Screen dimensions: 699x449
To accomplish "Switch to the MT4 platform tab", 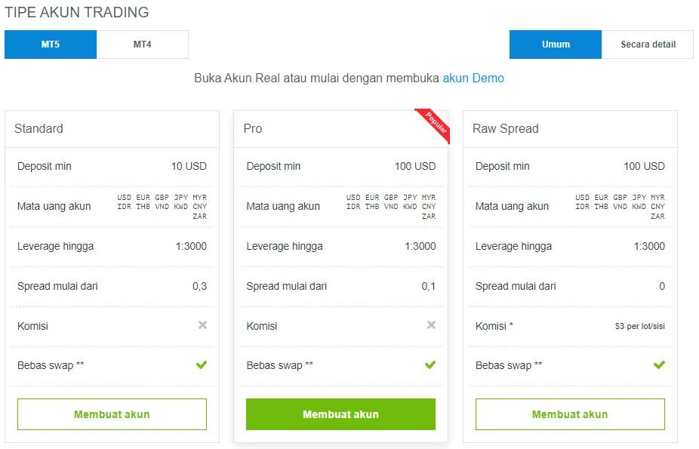I will [x=143, y=45].
